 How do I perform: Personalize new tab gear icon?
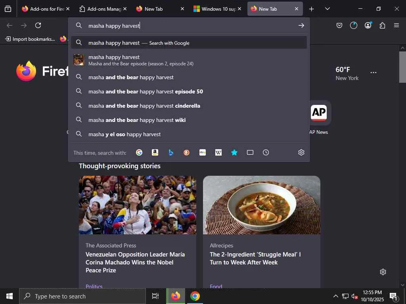pyautogui.click(x=383, y=272)
